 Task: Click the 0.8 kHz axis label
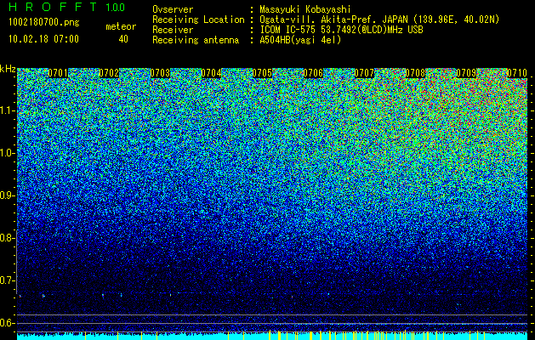[6, 238]
